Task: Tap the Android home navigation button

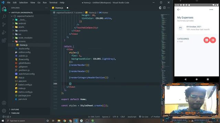Action: [x=197, y=79]
